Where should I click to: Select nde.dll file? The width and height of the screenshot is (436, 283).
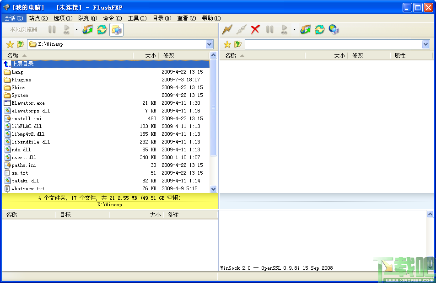pos(106,150)
